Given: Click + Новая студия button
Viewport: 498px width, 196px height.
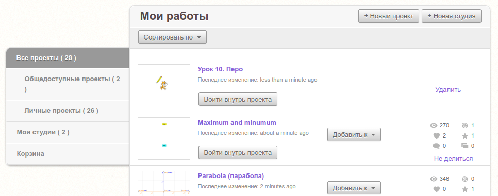Looking at the screenshot, I should pos(452,16).
